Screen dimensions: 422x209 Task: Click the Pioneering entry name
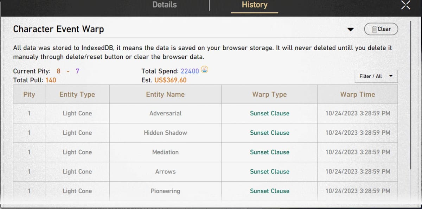pos(165,191)
